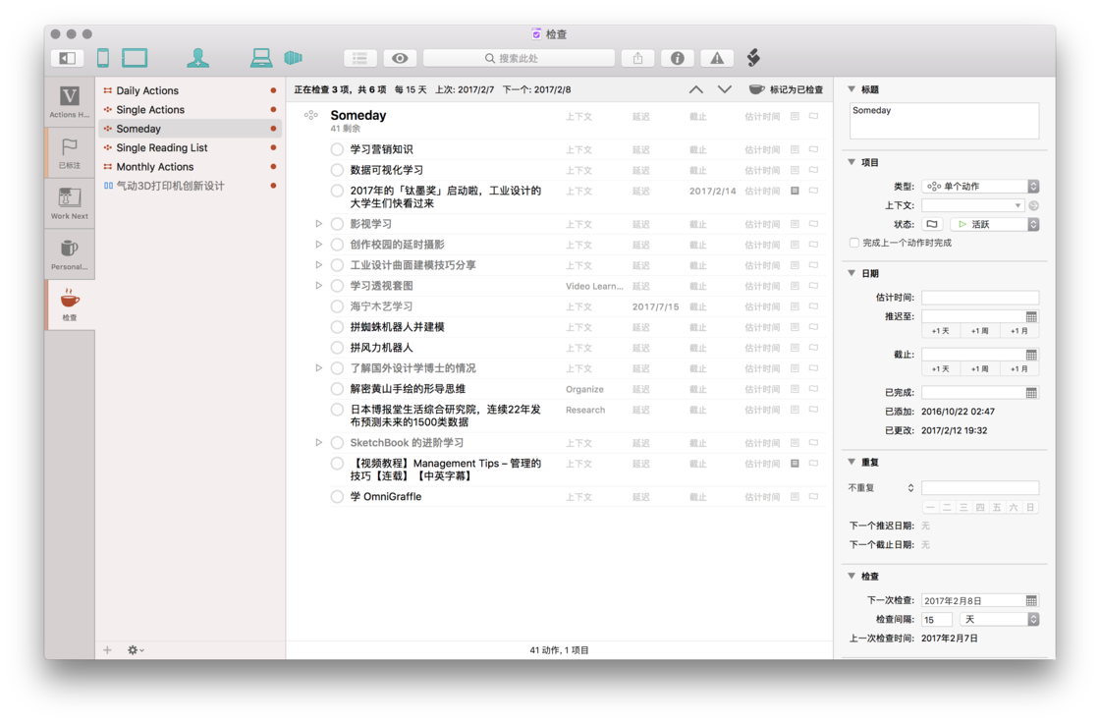This screenshot has width=1100, height=723.
Task: Click the phone-shaped toolbar icon
Action: pos(103,58)
